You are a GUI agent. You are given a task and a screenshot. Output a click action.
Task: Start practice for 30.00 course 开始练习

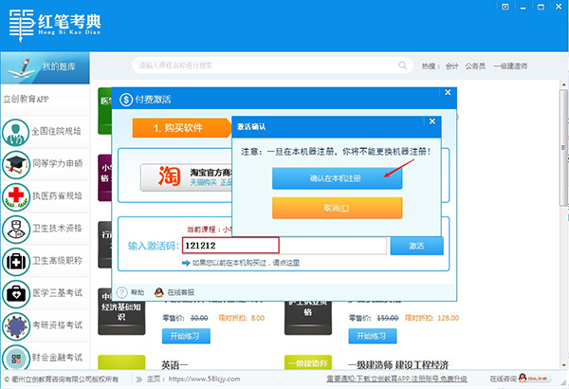tap(186, 336)
